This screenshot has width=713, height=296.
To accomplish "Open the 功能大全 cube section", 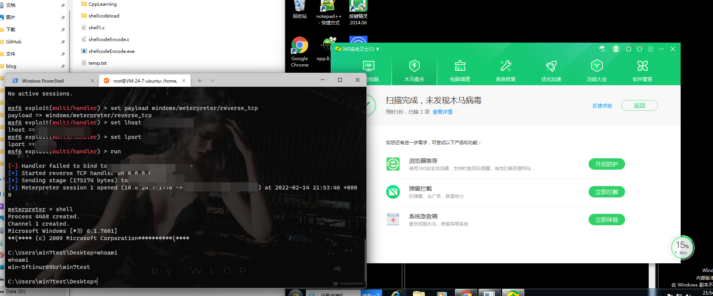I will pos(597,71).
